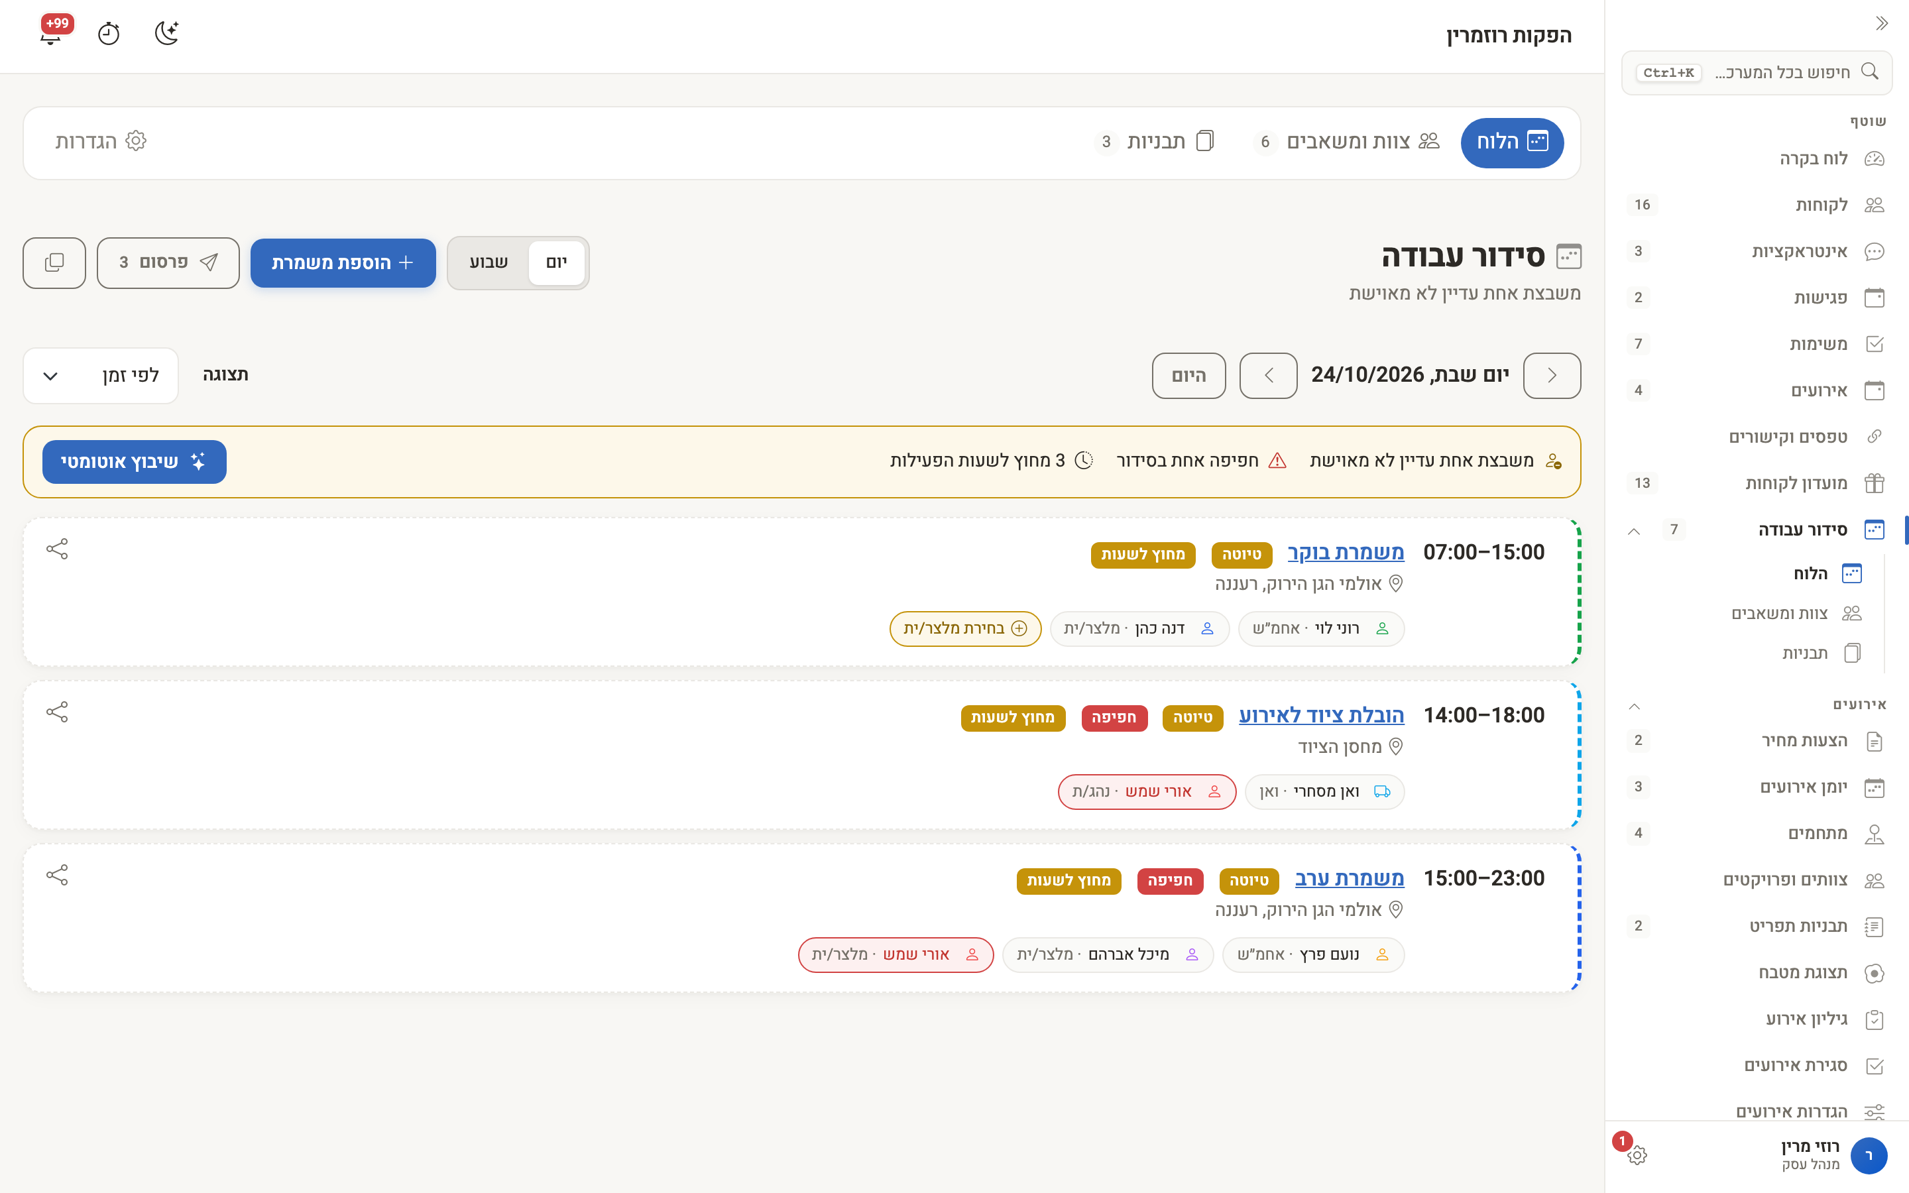This screenshot has height=1193, width=1909.
Task: Click הוספת משמרת button
Action: click(x=343, y=262)
